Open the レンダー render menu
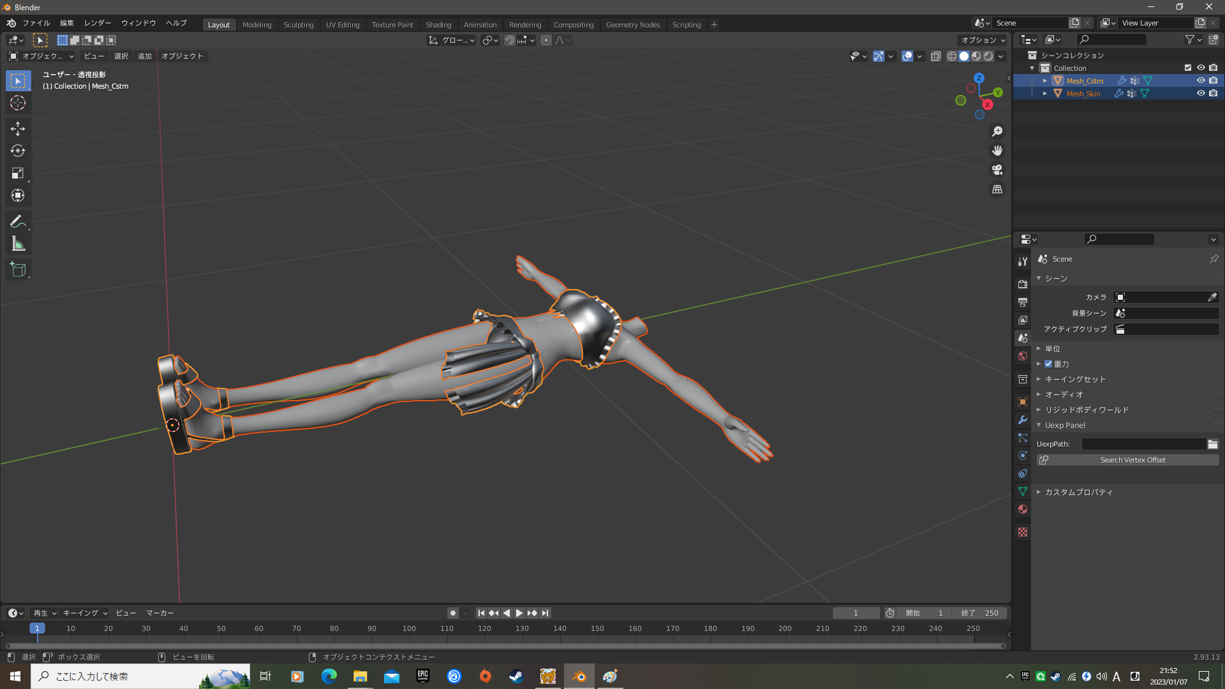The width and height of the screenshot is (1225, 689). (98, 23)
